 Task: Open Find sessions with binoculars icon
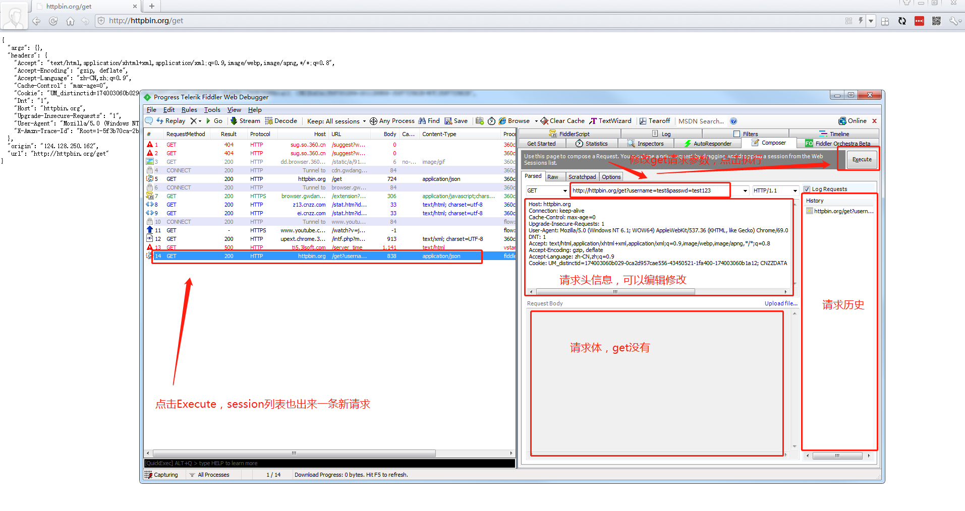coord(429,121)
